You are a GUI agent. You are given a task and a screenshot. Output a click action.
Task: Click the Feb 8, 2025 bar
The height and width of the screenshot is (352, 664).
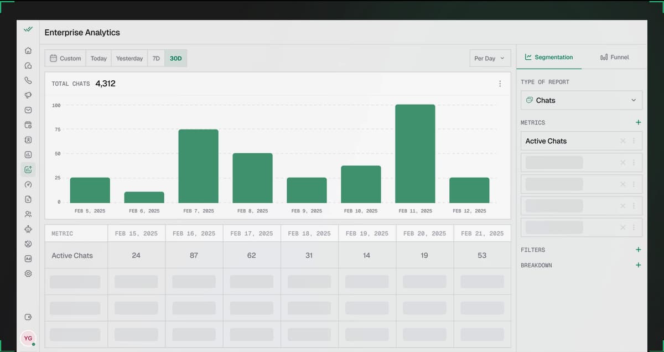click(253, 178)
